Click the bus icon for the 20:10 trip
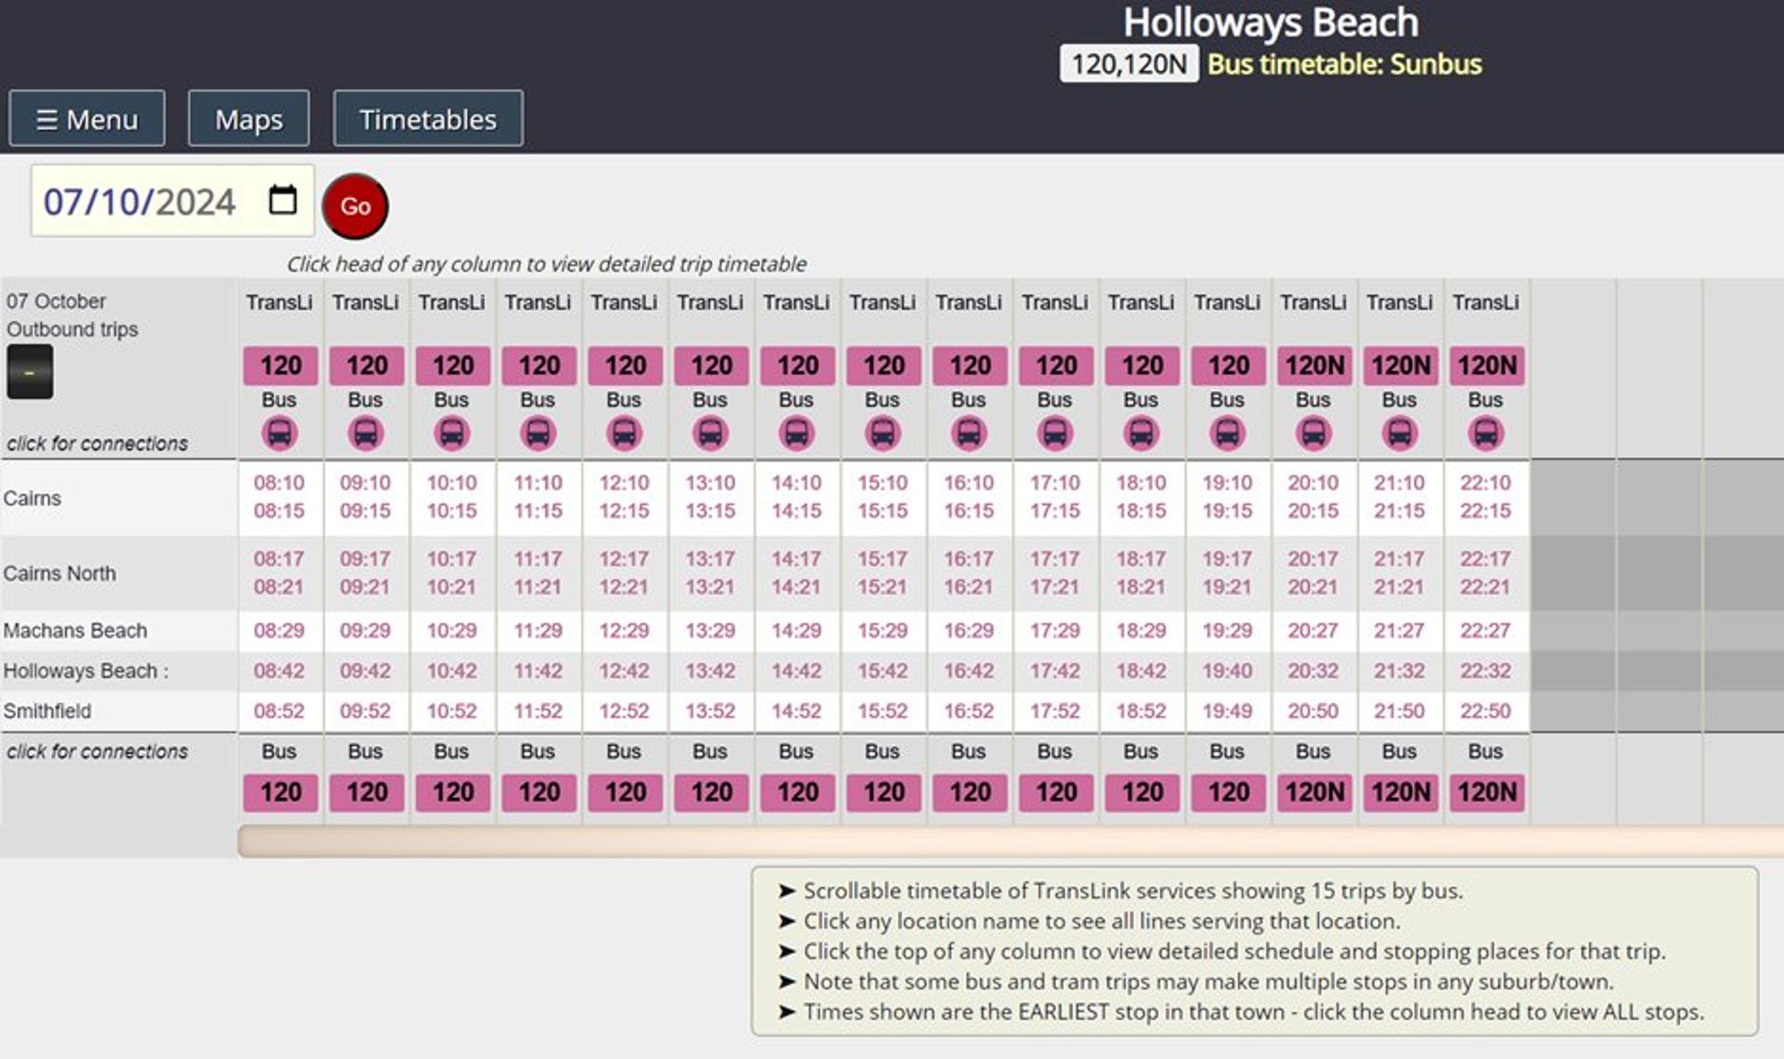1784x1059 pixels. pos(1314,434)
